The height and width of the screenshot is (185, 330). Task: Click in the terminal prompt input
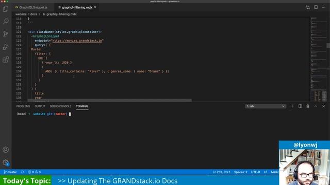(70, 114)
